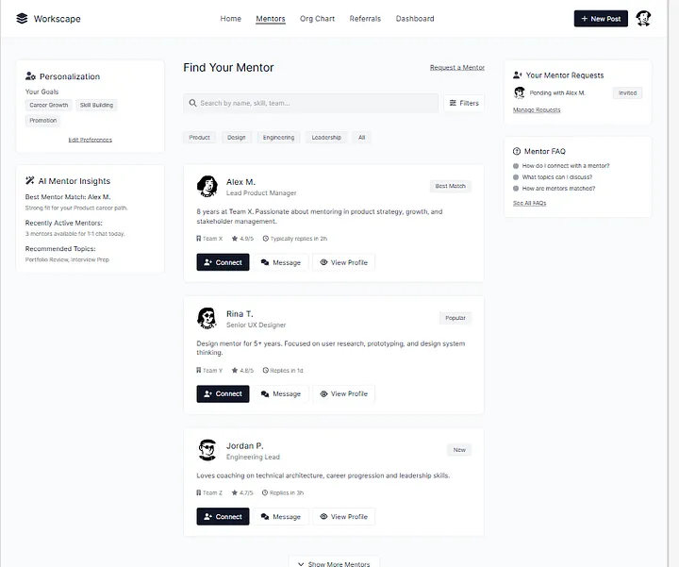
Task: Open the Manage Requests link
Action: click(x=537, y=110)
